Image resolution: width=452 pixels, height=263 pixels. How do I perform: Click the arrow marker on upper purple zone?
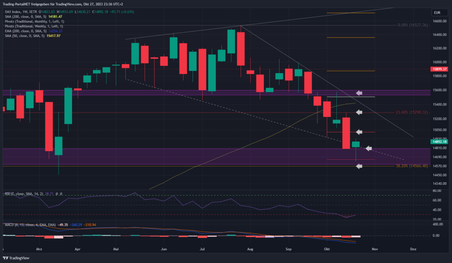(359, 93)
